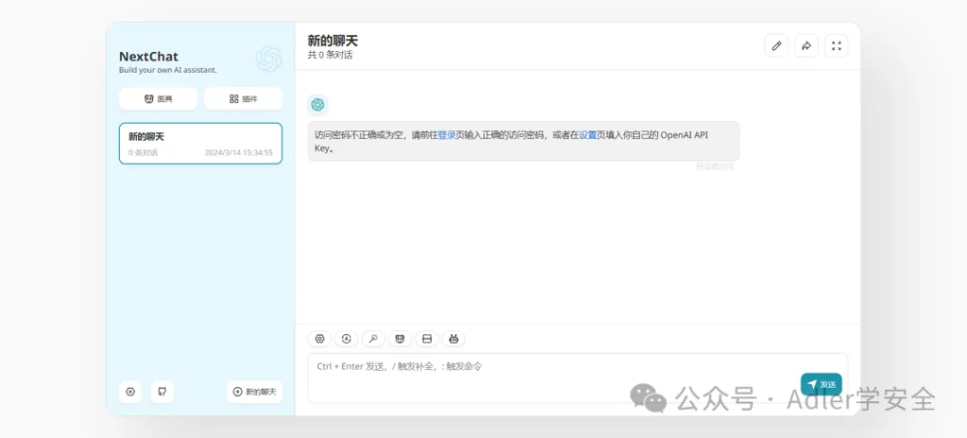Open settings via sidebar bottom gear icon

coord(130,392)
